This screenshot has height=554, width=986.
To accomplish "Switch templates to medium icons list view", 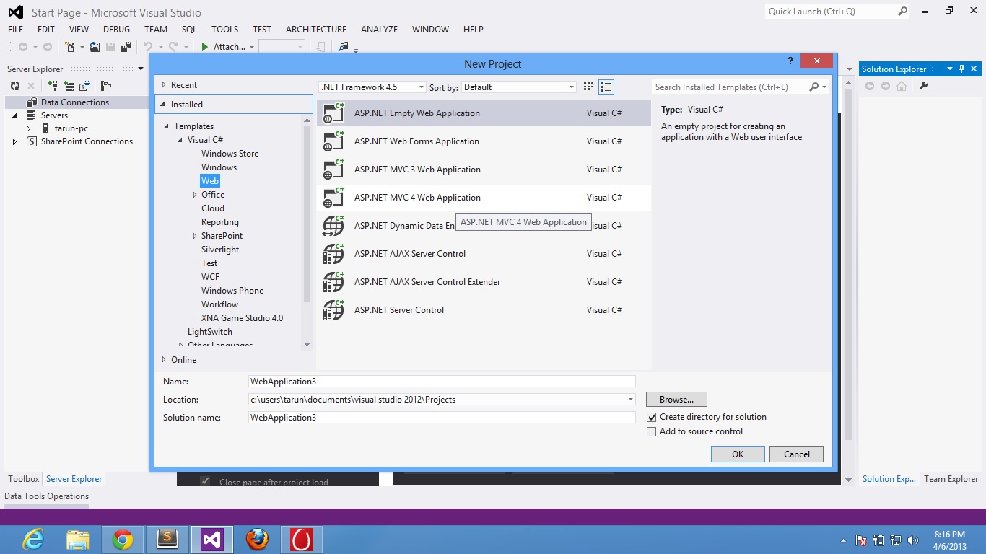I will point(606,87).
